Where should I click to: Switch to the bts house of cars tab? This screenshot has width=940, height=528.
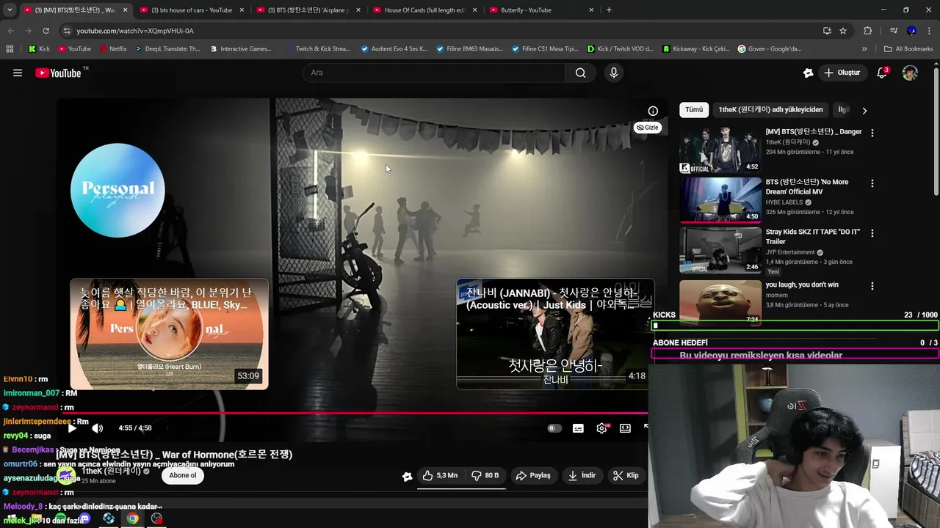pos(191,10)
